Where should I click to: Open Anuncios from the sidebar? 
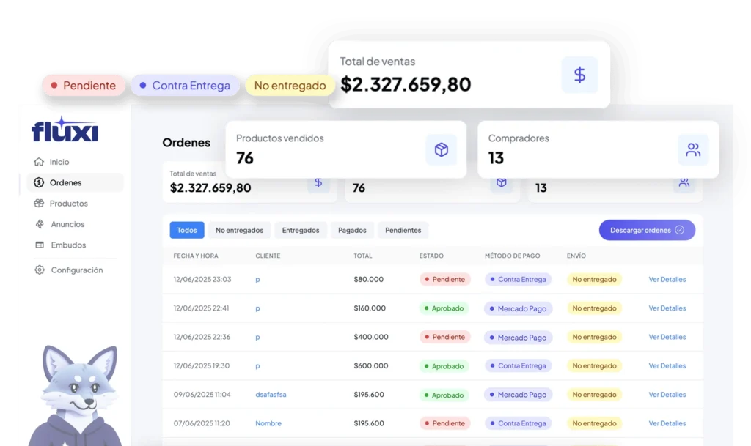tap(67, 223)
